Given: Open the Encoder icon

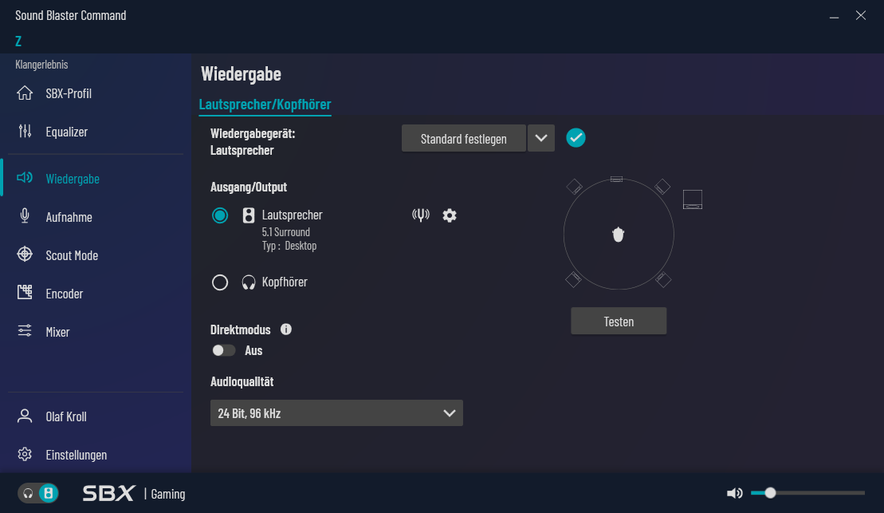Looking at the screenshot, I should (x=25, y=292).
